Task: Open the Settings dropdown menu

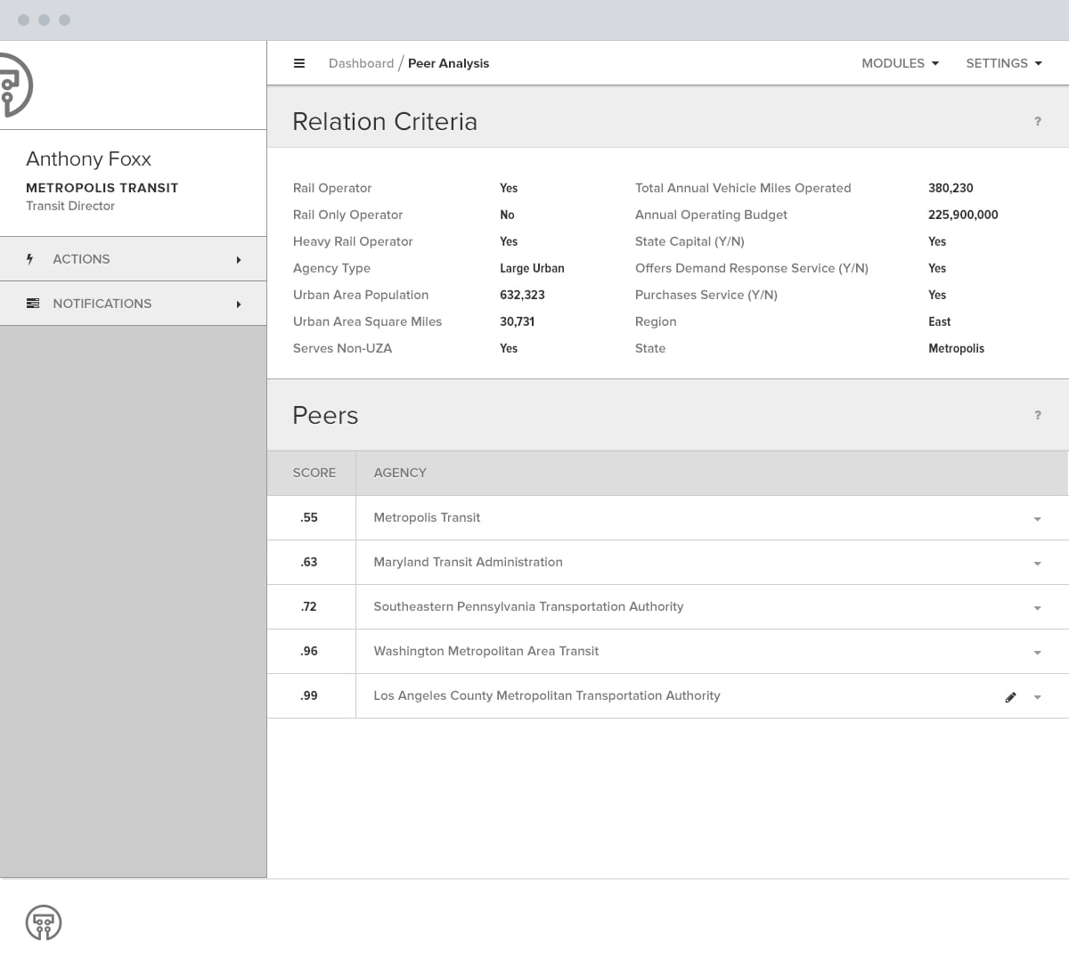Action: (1004, 63)
